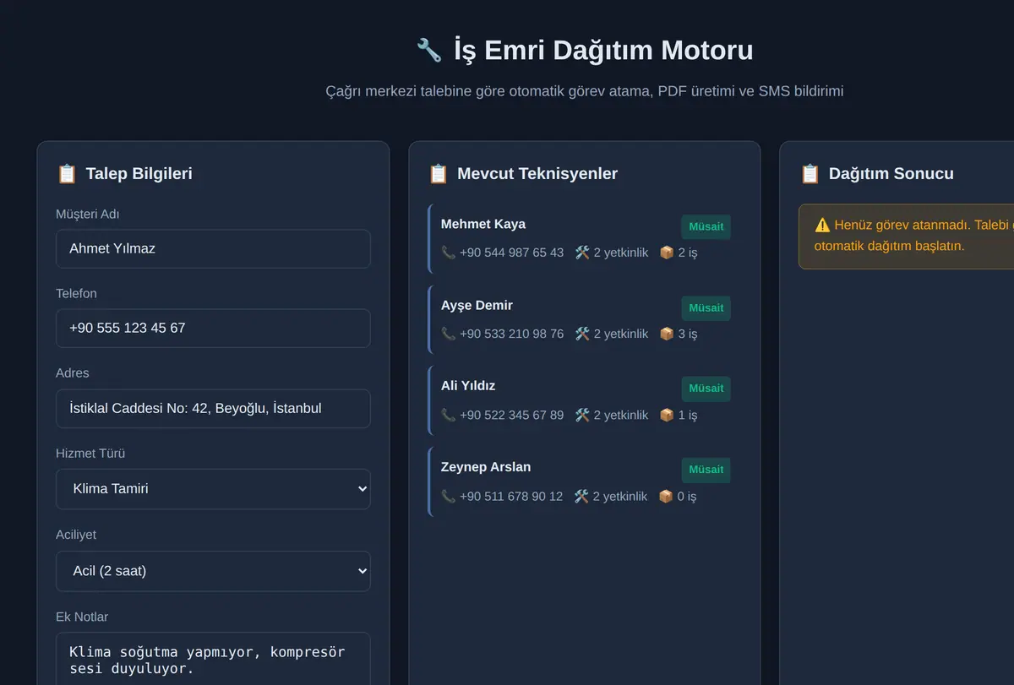Click the phone icon in Zeynep Arslan's card
This screenshot has height=685, width=1014.
[x=448, y=496]
